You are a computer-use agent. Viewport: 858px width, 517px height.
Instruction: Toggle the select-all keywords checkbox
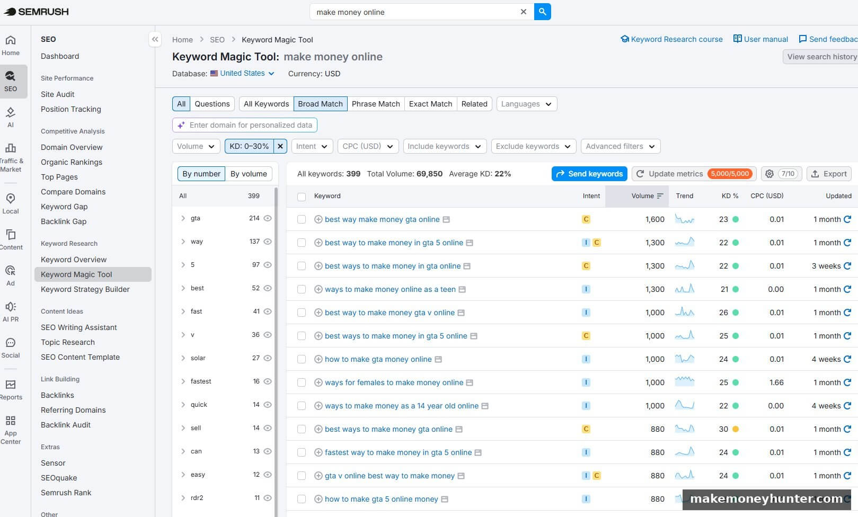pyautogui.click(x=302, y=197)
